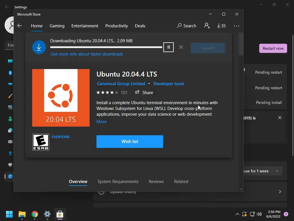Screen dimensions: 294x221
Task: Open Accessibility in Settings sidebar
Action: click(x=10, y=153)
